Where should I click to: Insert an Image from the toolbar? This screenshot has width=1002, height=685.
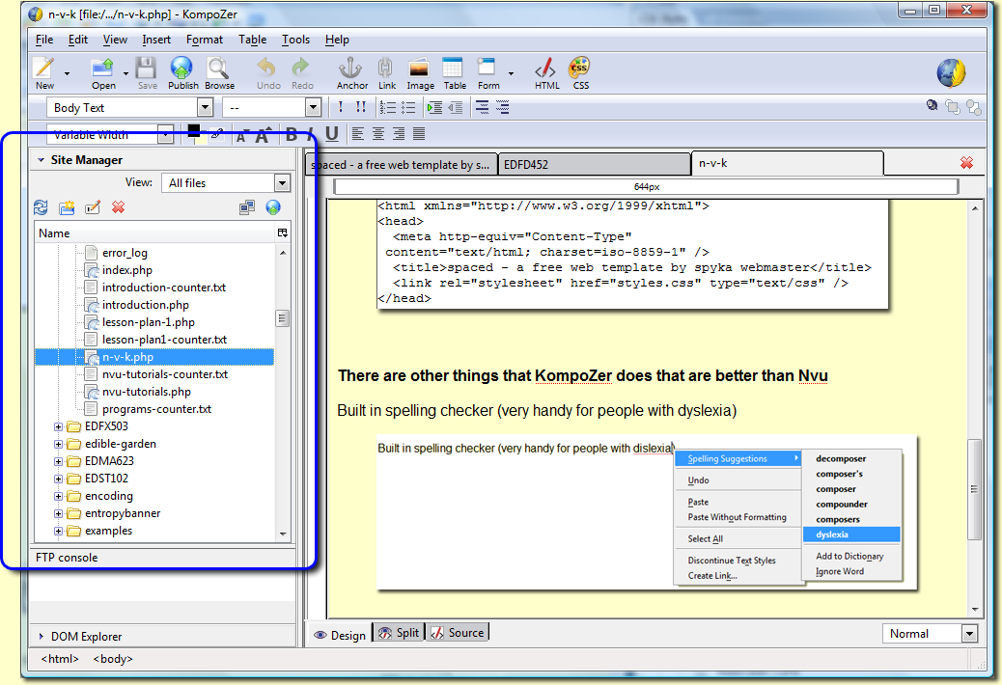[x=420, y=72]
